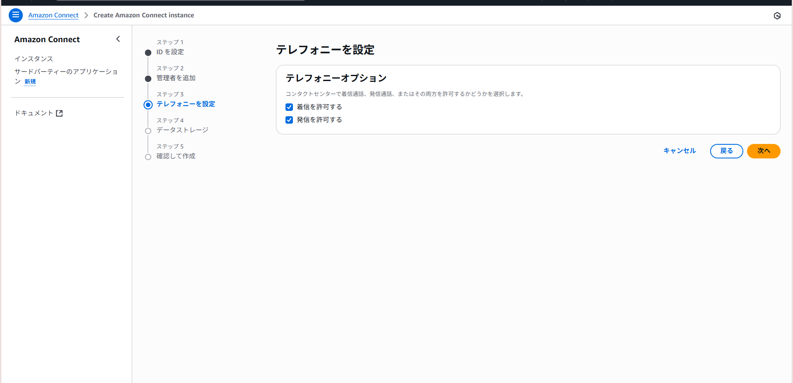
Task: Open documentation via the external link icon
Action: click(x=60, y=113)
